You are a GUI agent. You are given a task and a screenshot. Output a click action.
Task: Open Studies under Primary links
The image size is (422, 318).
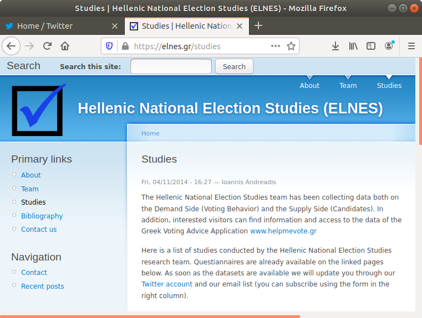[x=33, y=202]
